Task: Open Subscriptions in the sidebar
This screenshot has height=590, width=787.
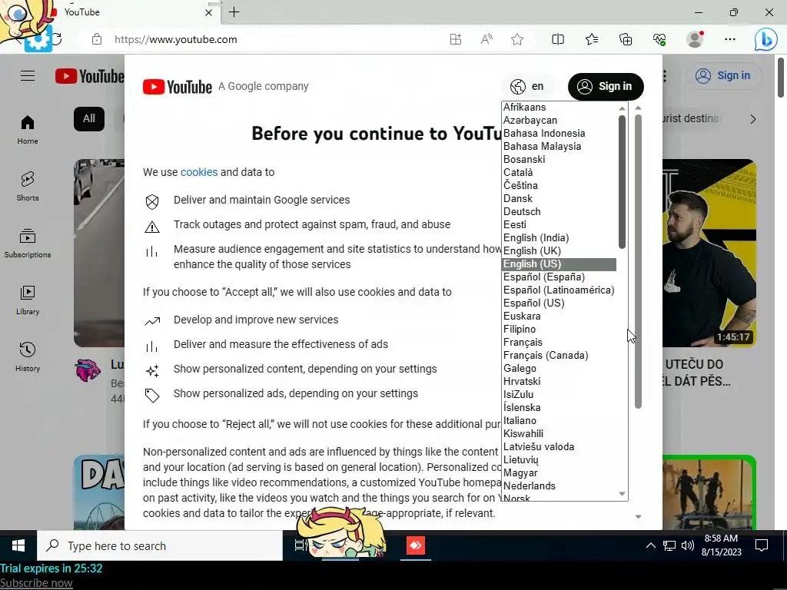Action: coord(28,243)
